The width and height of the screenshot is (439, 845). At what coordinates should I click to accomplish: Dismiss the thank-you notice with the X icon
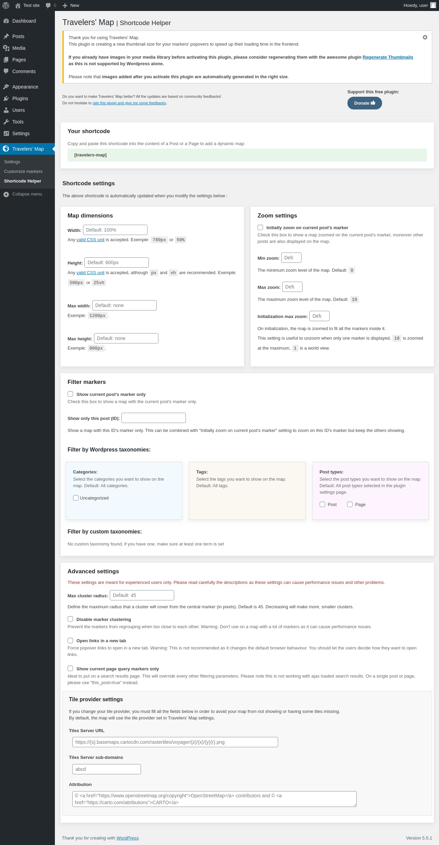[x=425, y=37]
